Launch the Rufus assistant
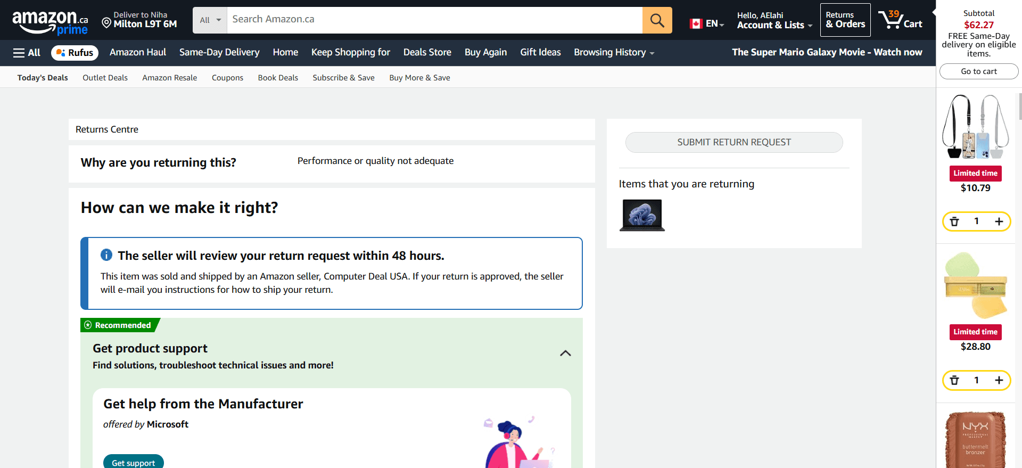The width and height of the screenshot is (1022, 468). coord(75,53)
